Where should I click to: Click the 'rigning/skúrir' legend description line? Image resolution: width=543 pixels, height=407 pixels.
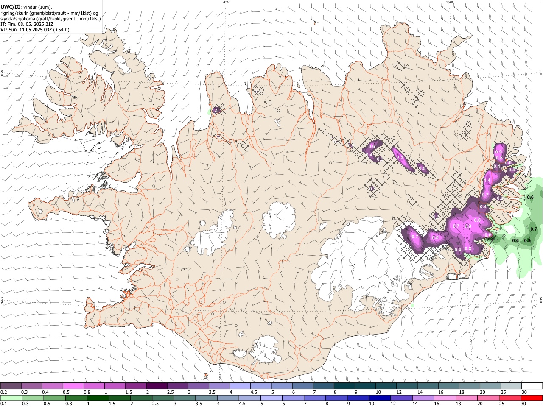click(x=49, y=13)
